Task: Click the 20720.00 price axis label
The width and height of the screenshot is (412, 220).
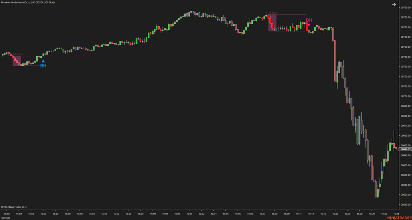Action: coord(406,77)
